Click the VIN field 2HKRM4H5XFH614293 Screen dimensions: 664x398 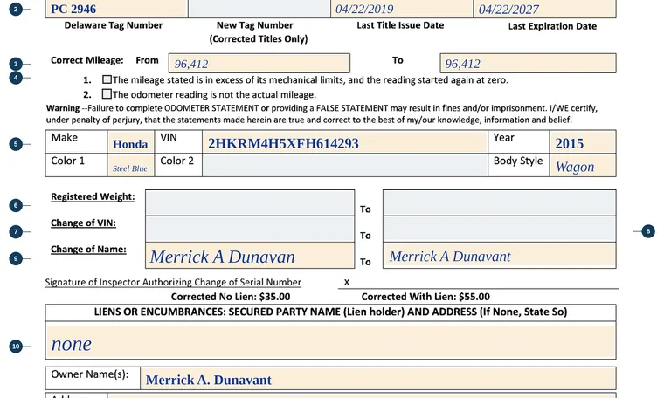345,142
